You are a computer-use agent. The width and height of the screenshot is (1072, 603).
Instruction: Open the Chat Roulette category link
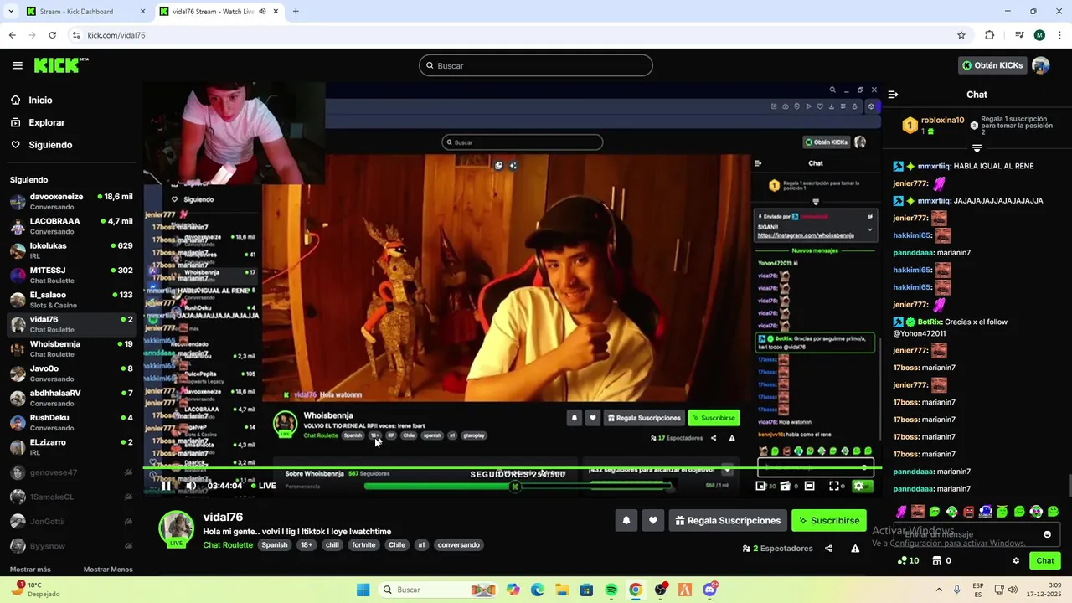click(228, 544)
